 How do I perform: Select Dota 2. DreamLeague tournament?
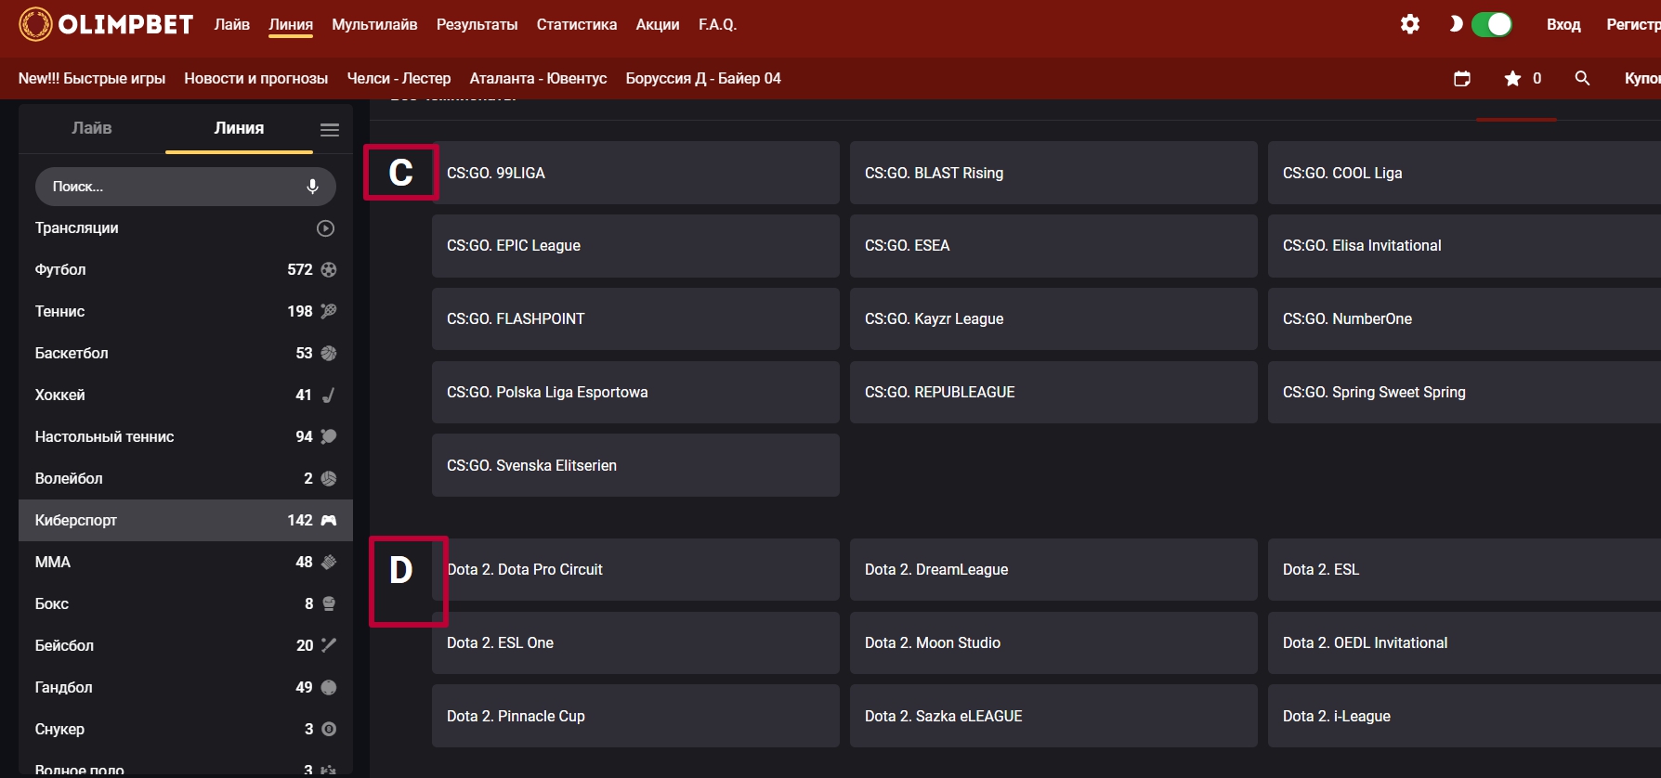click(1053, 570)
